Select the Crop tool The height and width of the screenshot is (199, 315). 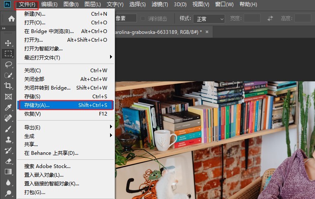click(8, 86)
